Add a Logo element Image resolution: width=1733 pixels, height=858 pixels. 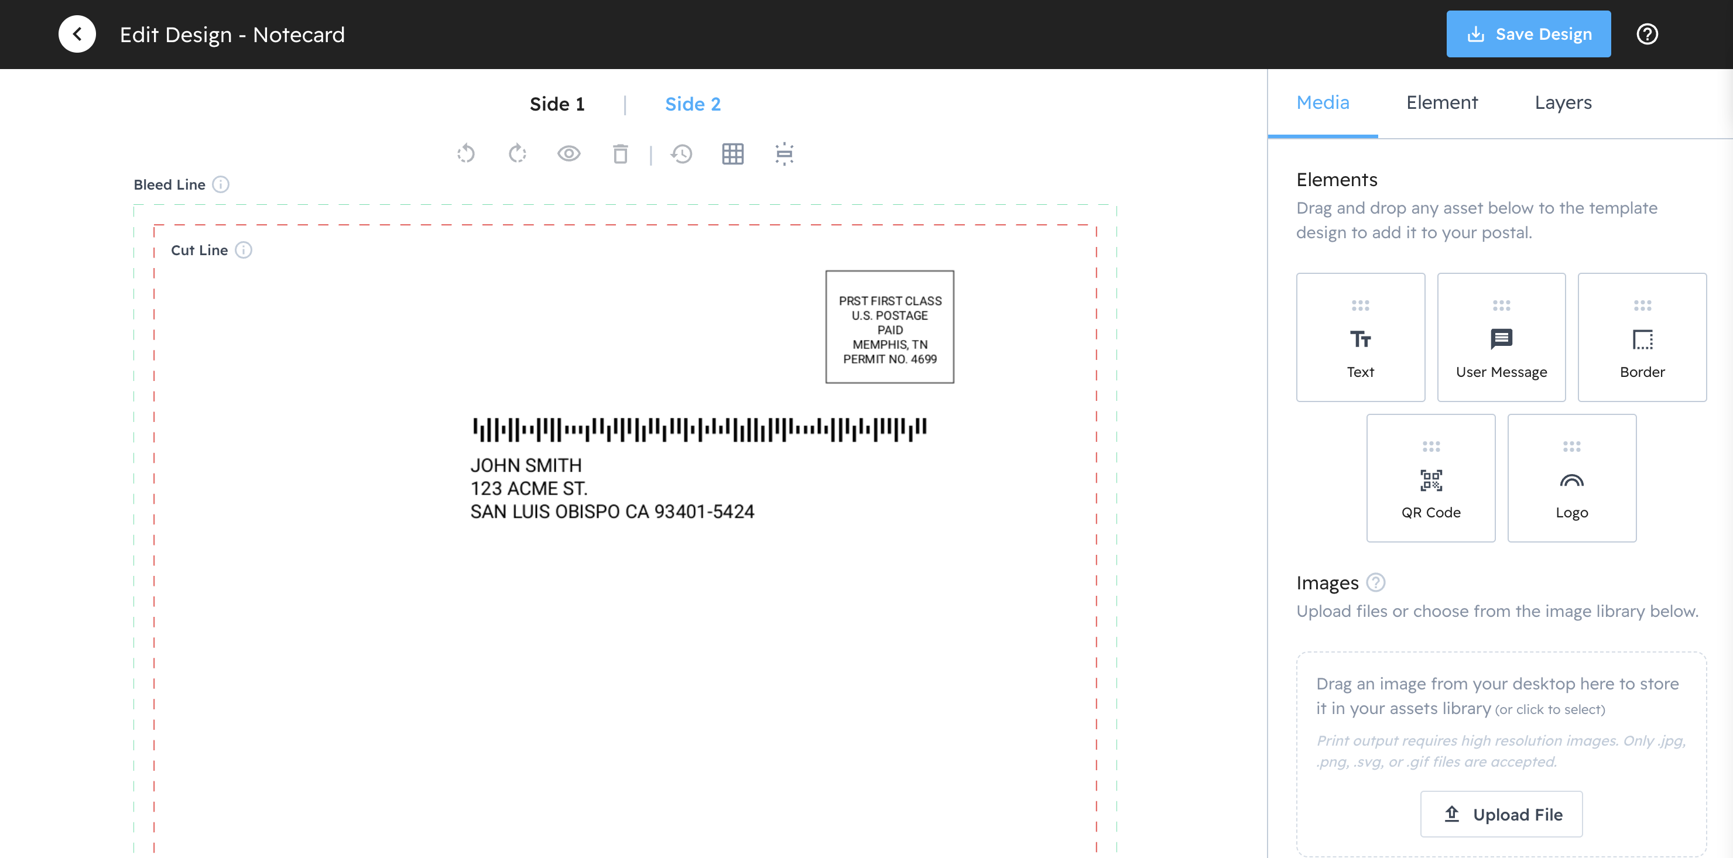(1572, 479)
